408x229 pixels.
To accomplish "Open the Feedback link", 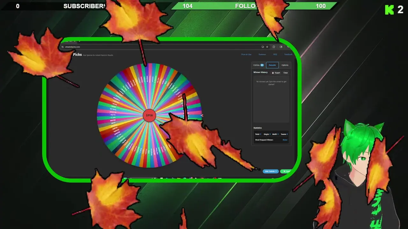I will pos(288,54).
